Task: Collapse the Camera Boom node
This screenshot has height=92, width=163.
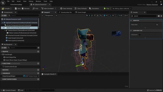Action: (5, 30)
